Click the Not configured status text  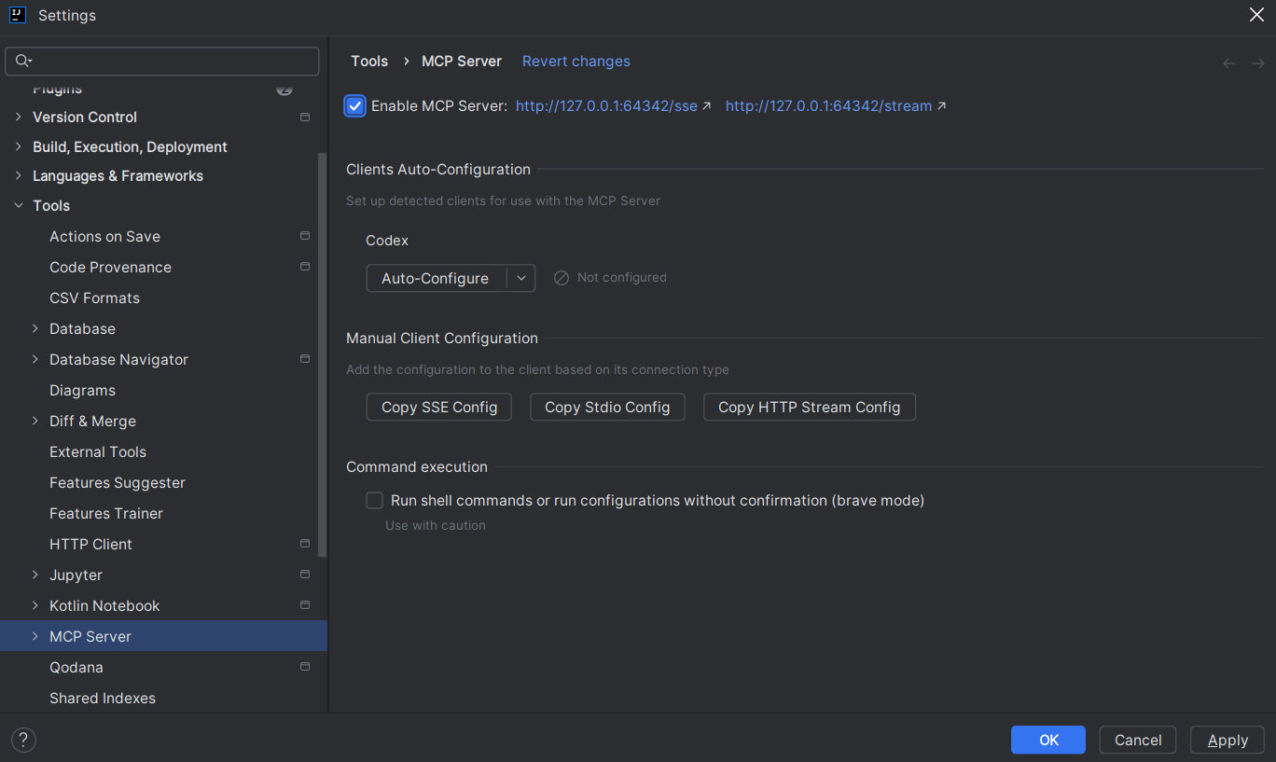click(622, 278)
